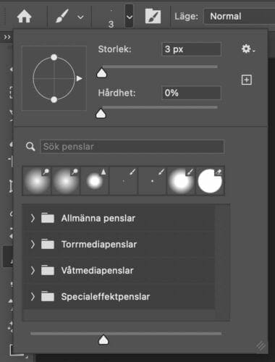Collapse the brush preset picker arrow
275x362 pixels.
[x=130, y=17]
